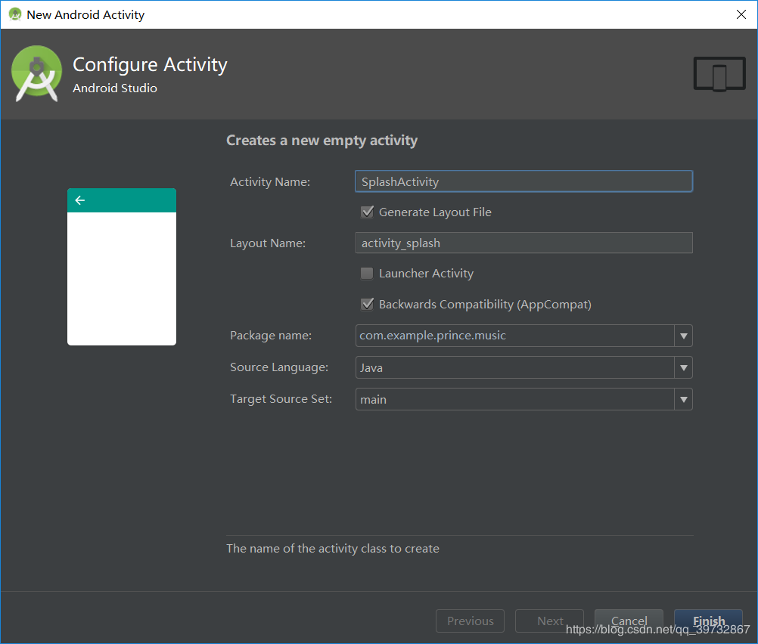Click the tablet/phone form factor icon
Screen dimensions: 758x644
pyautogui.click(x=718, y=73)
